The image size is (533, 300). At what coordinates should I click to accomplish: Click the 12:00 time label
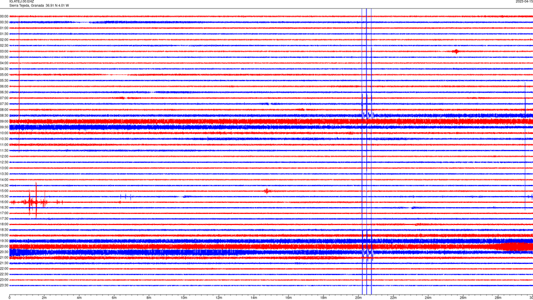(4, 156)
